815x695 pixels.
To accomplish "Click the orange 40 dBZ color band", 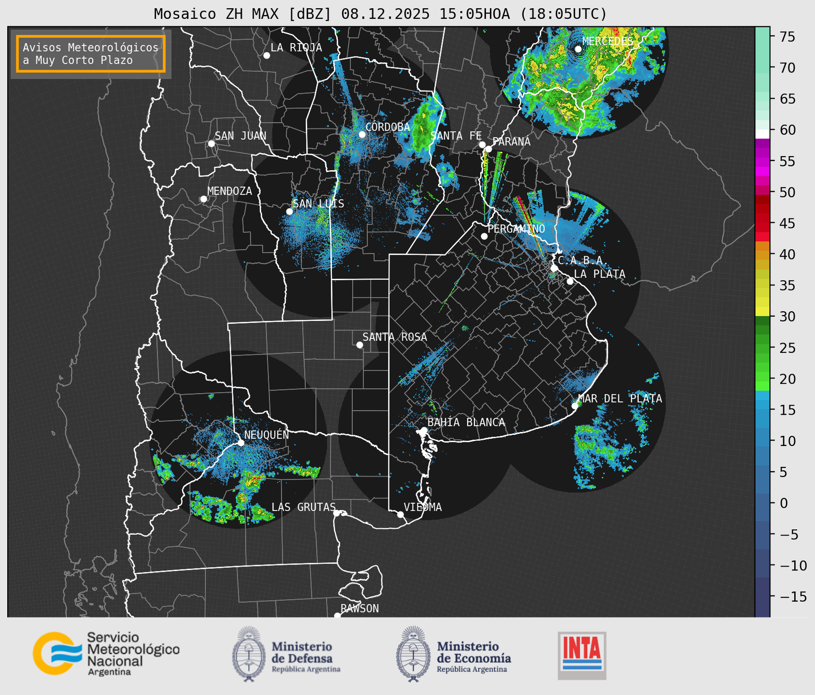I will [x=762, y=254].
